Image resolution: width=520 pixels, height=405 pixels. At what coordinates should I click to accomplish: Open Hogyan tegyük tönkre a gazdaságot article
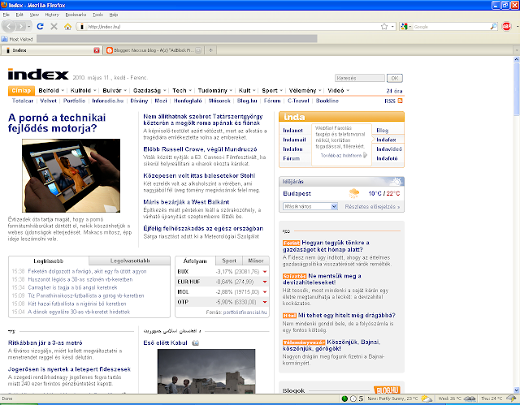pyautogui.click(x=326, y=246)
